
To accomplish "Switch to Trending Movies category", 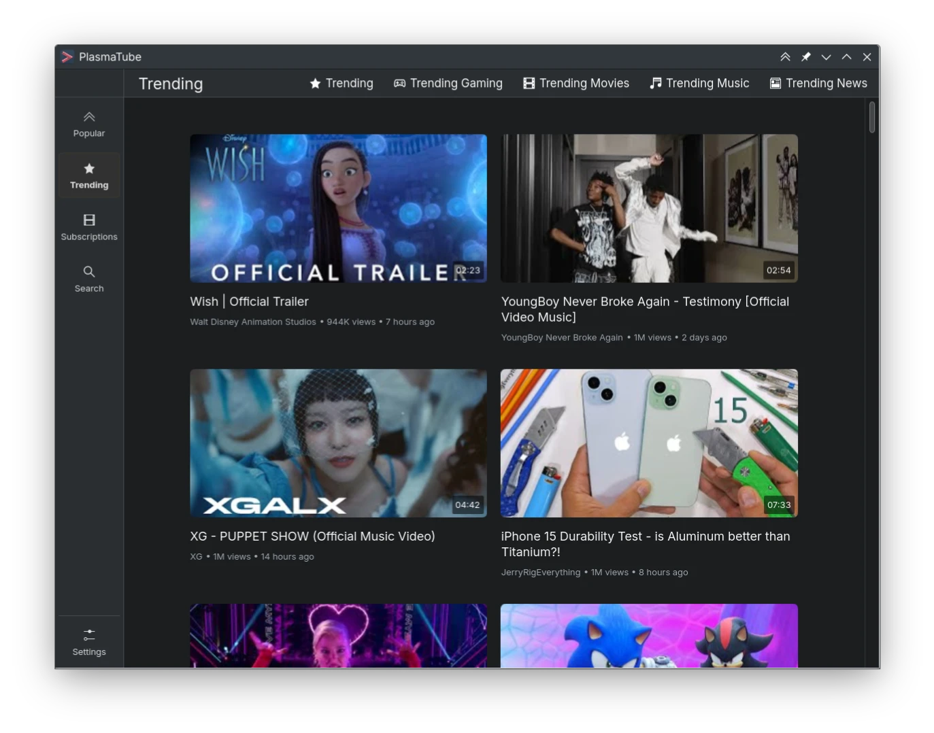I will 576,83.
